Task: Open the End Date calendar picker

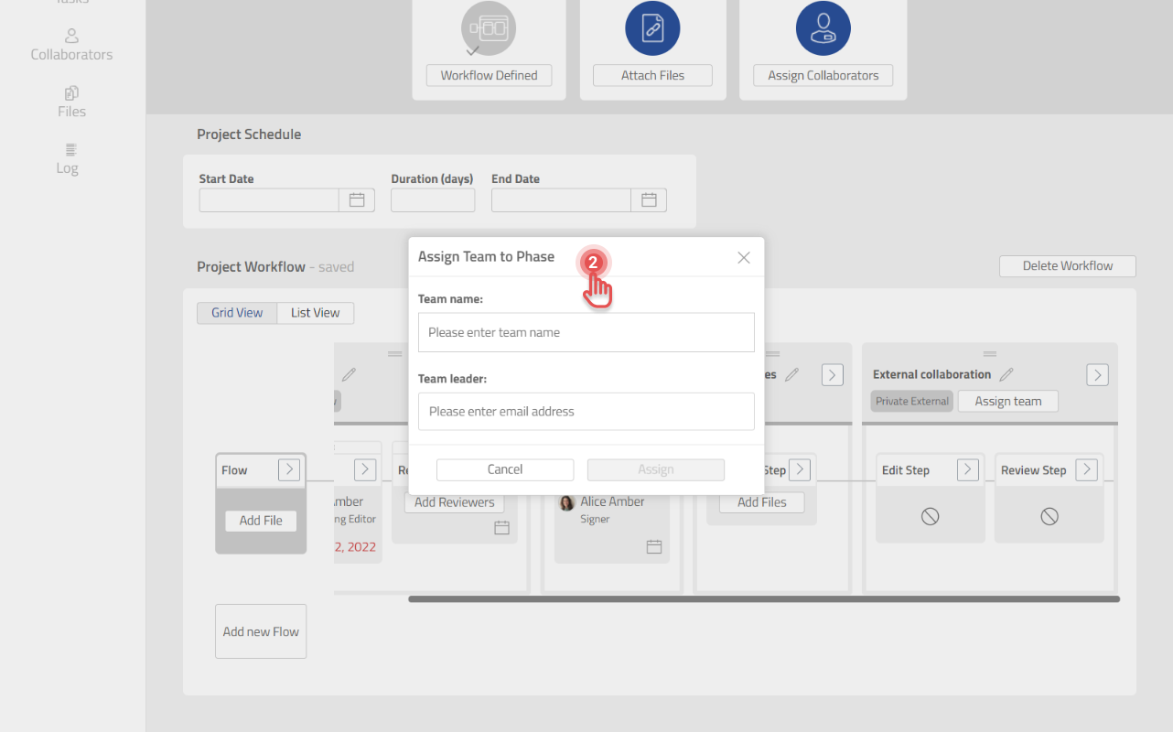Action: (x=649, y=200)
